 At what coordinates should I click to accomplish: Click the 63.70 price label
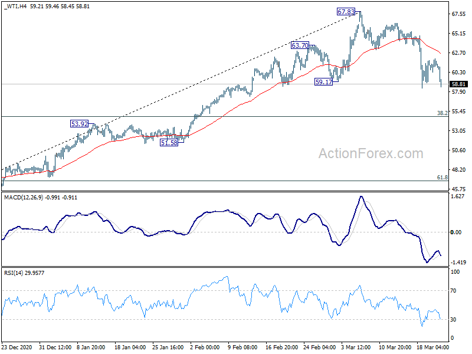coord(300,45)
